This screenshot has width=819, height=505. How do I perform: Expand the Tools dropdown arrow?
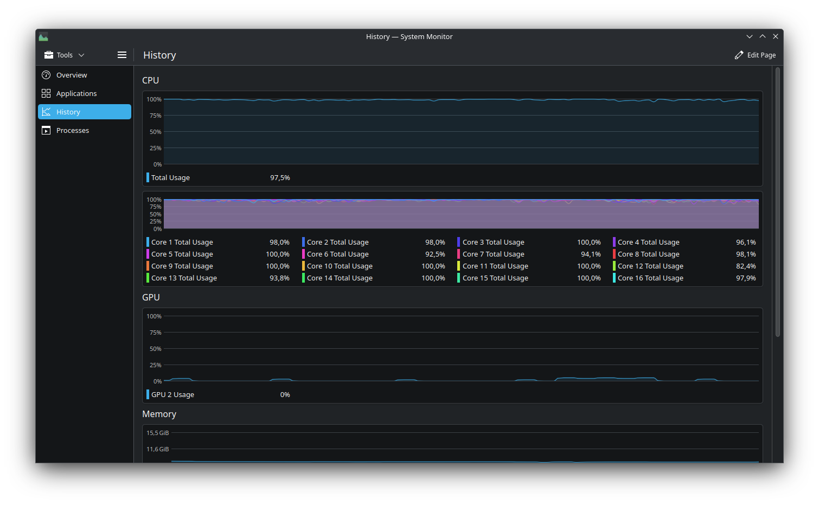tap(81, 55)
